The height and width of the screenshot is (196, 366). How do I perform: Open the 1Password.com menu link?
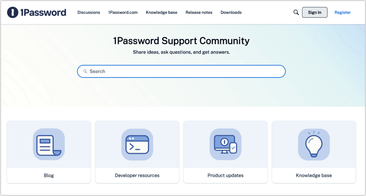[x=123, y=12]
